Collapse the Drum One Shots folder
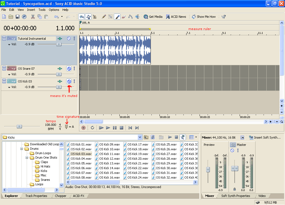The width and height of the screenshot is (285, 205). (27, 158)
